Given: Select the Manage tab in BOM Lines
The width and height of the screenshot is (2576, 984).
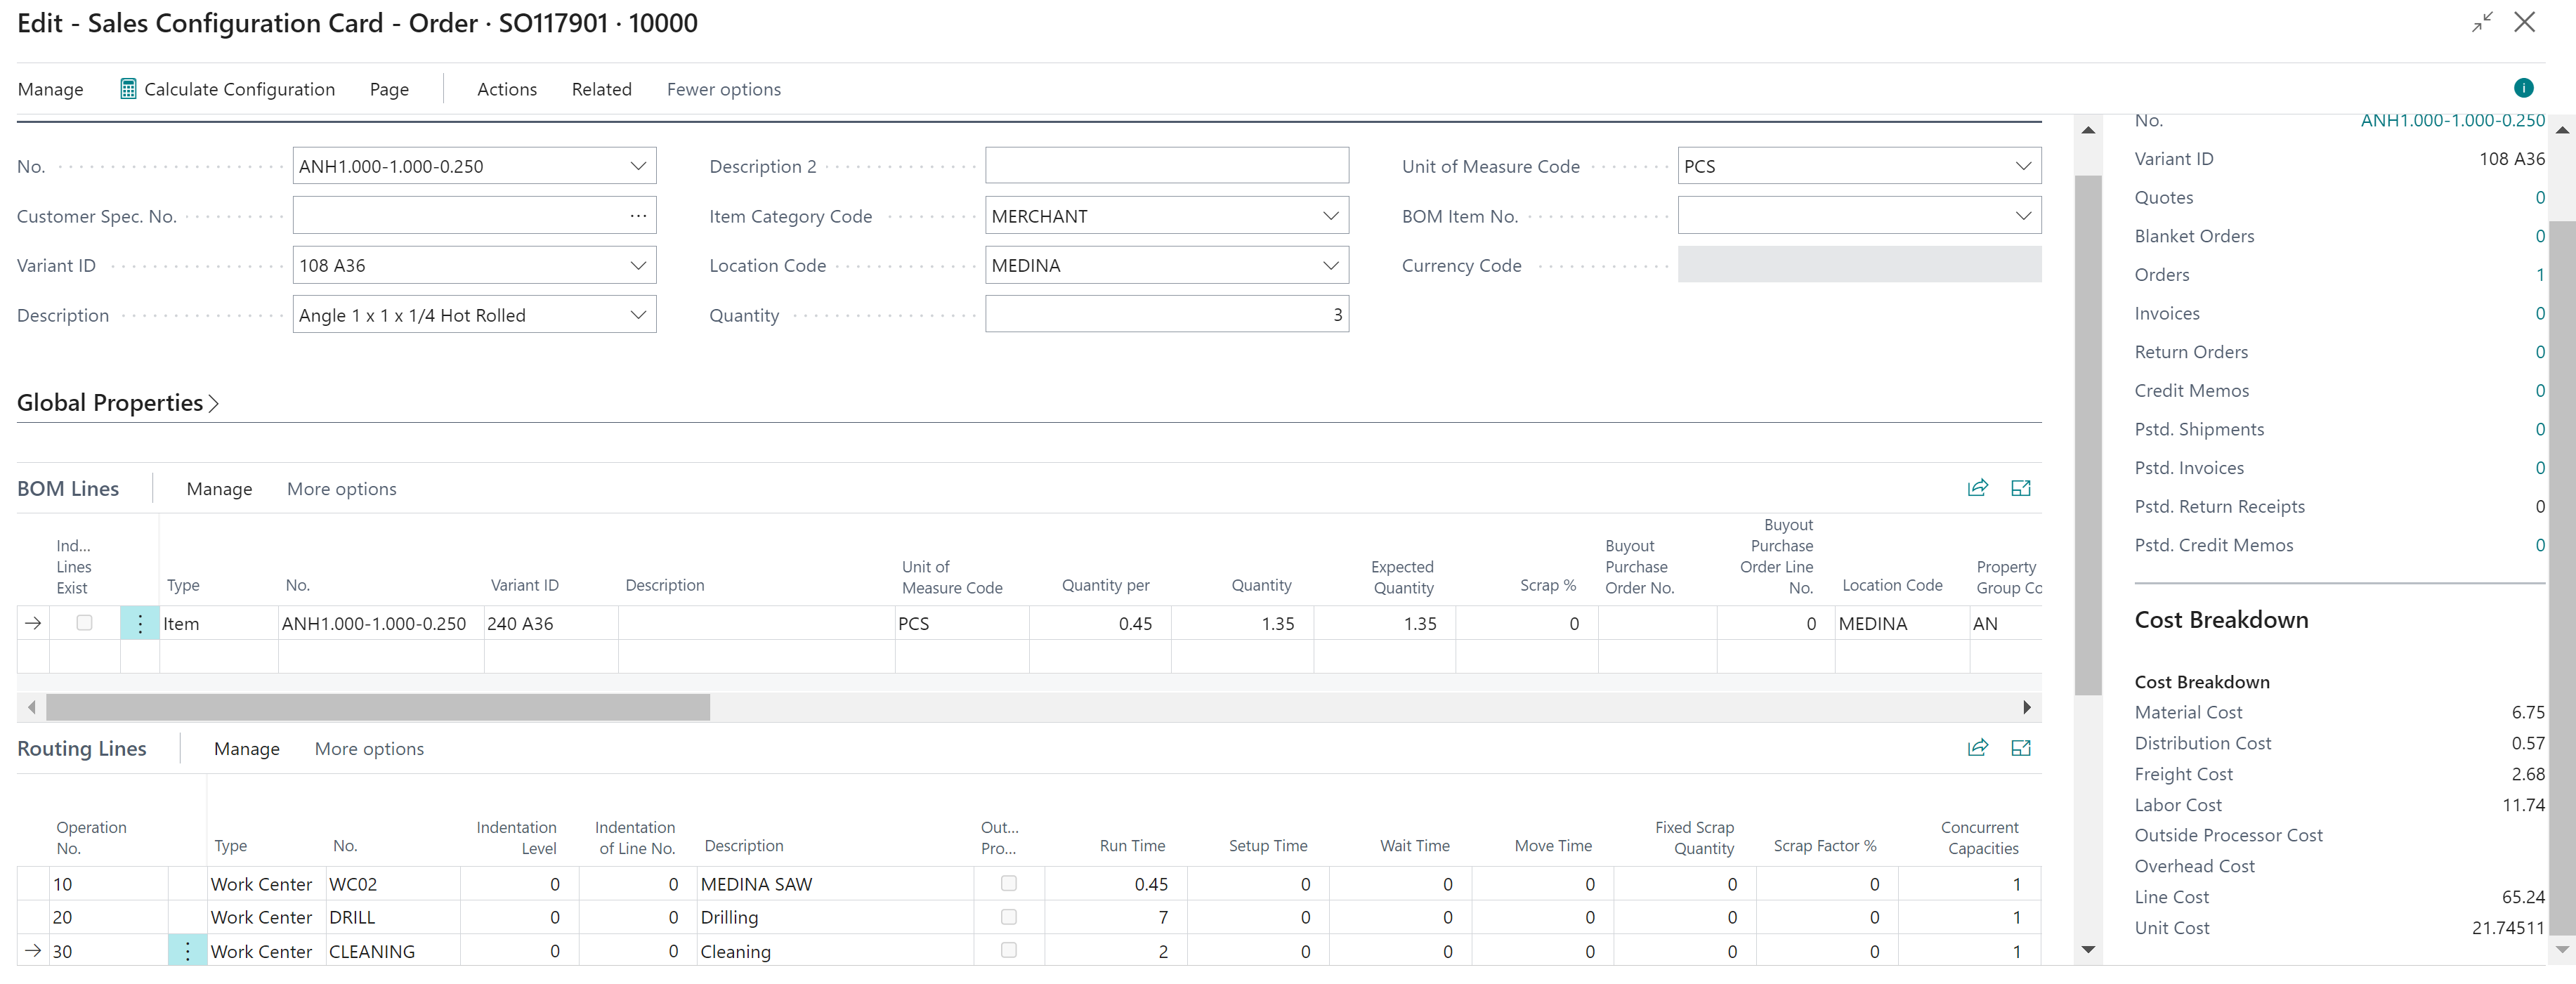Looking at the screenshot, I should pyautogui.click(x=218, y=488).
